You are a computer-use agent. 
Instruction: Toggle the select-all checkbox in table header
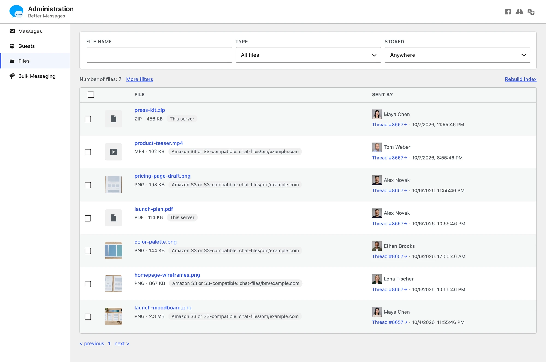click(91, 95)
